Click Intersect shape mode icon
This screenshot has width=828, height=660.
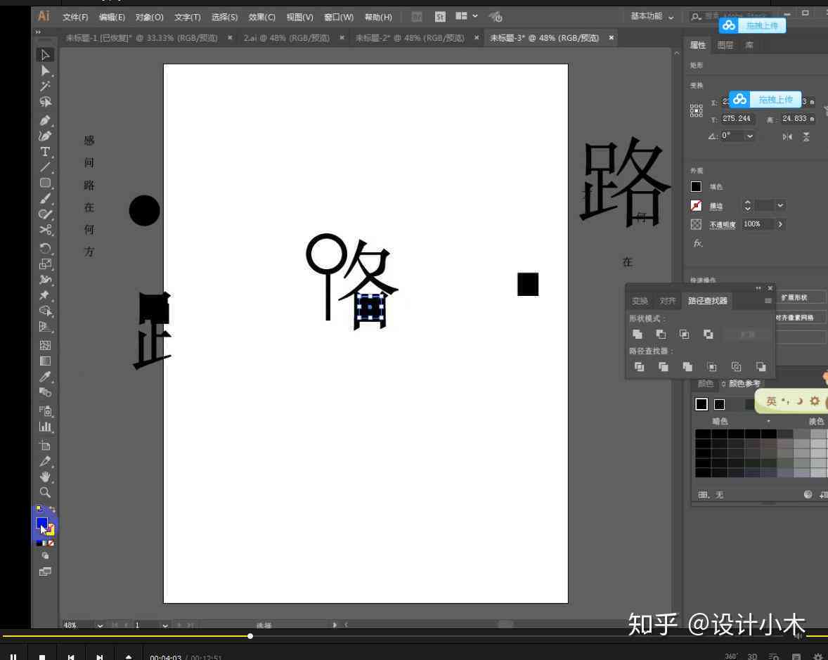[685, 335]
